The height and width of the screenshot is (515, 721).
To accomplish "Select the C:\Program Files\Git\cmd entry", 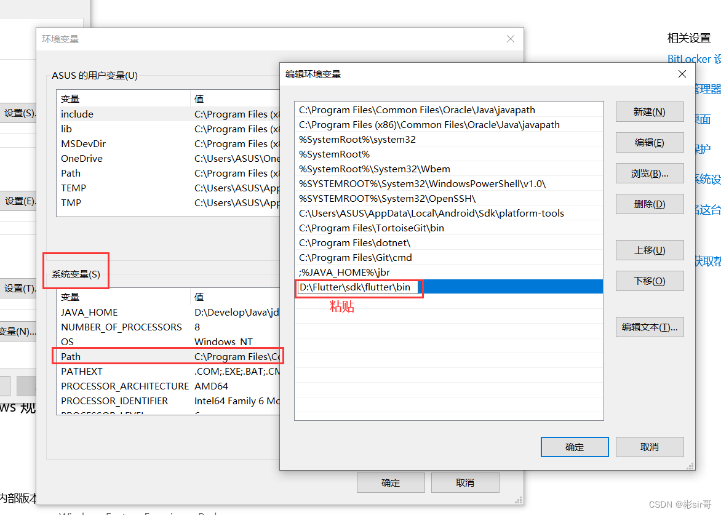I will (x=449, y=257).
